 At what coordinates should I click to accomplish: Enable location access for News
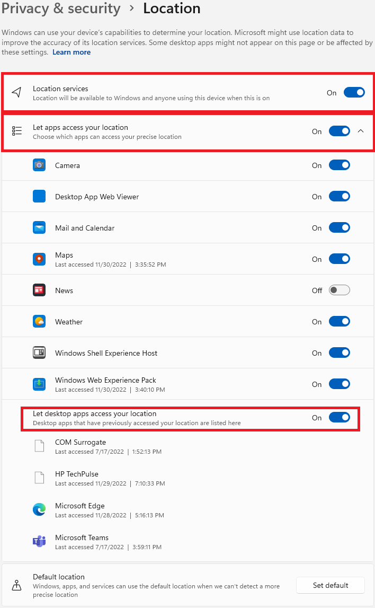[339, 290]
